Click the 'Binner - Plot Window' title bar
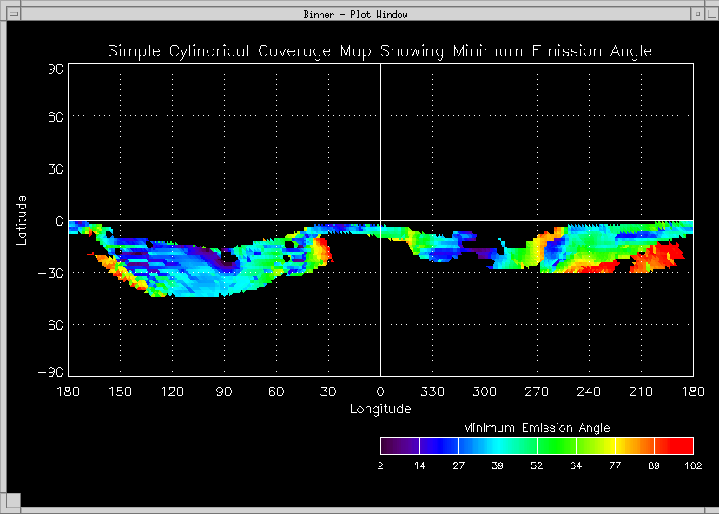This screenshot has width=719, height=514. tap(356, 14)
